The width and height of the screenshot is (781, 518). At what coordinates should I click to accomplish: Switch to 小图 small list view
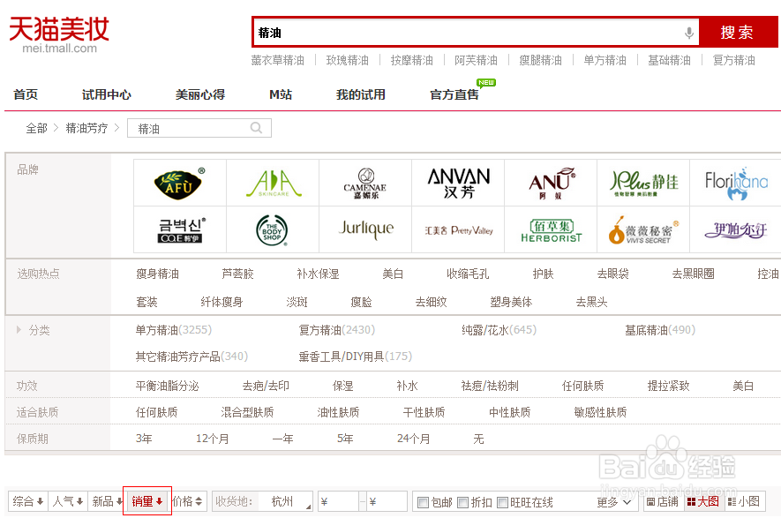tap(744, 501)
